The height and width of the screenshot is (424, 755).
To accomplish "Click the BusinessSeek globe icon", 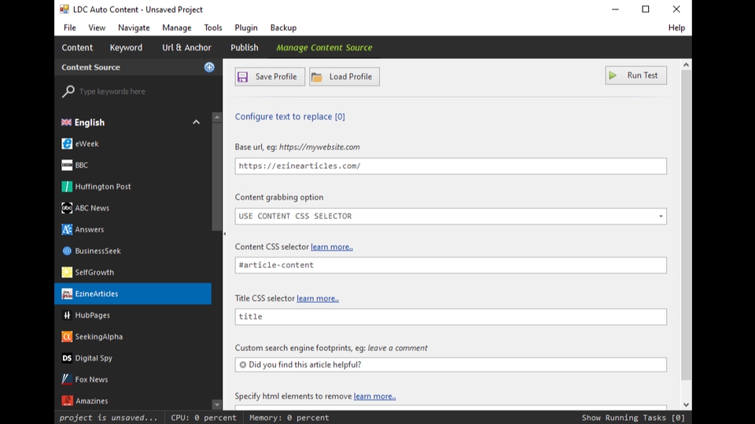I will tap(67, 250).
